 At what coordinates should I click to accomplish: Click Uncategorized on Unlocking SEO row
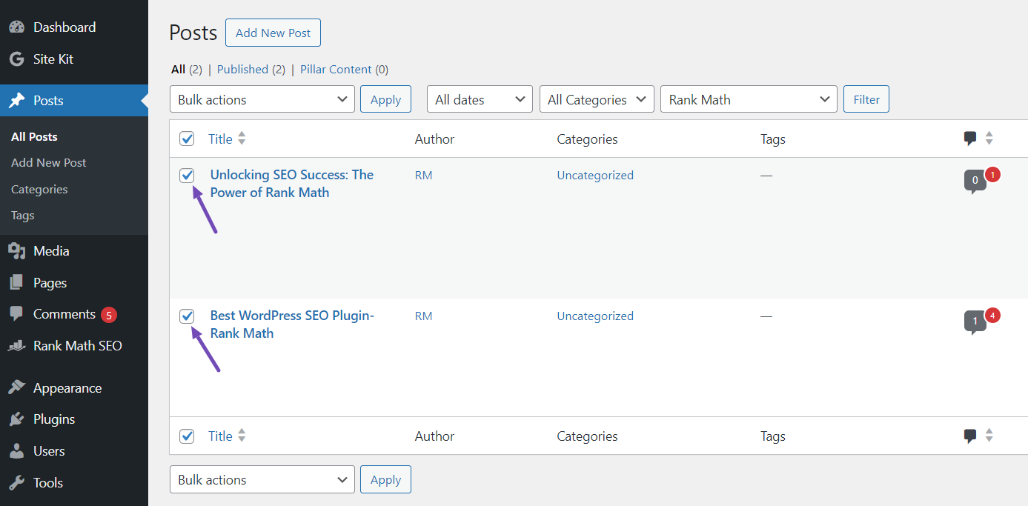tap(595, 176)
